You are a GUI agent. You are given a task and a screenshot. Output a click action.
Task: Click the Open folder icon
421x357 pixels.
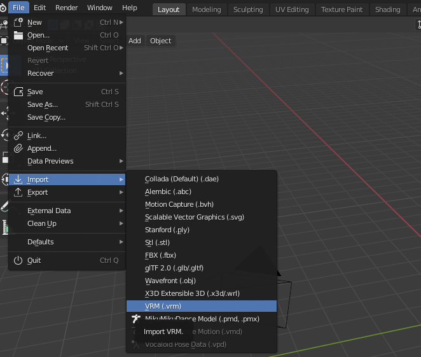[18, 35]
